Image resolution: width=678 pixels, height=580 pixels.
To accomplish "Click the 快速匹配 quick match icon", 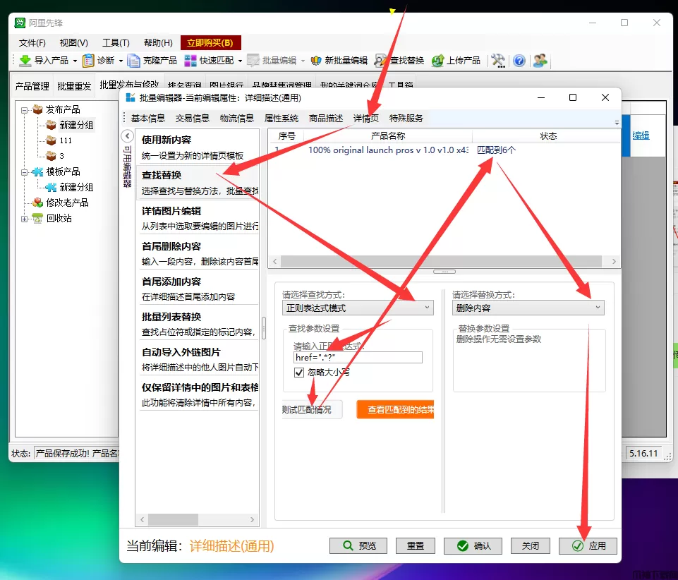I will tap(190, 61).
